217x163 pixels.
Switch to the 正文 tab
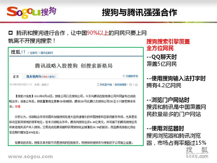[16, 76]
